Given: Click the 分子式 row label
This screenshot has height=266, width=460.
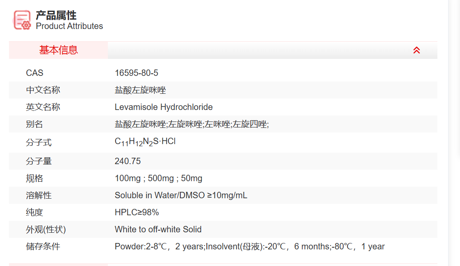Looking at the screenshot, I should click(39, 142).
